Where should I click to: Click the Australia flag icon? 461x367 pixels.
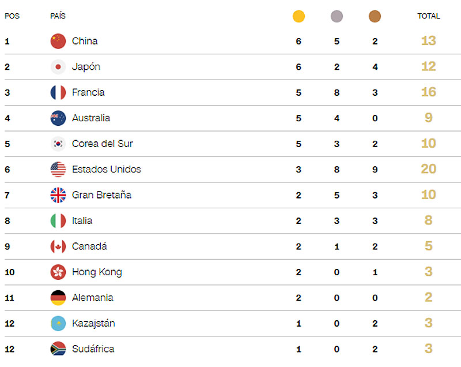click(58, 118)
